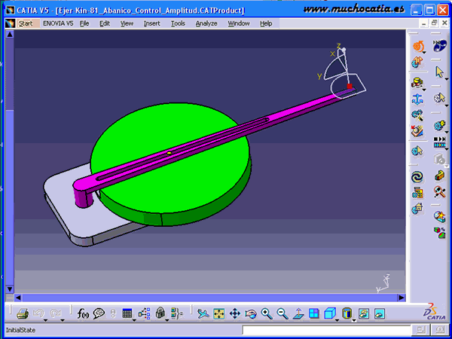Screen dimensions: 452x339
Task: Choose the Rotate view tool
Action: click(x=251, y=313)
